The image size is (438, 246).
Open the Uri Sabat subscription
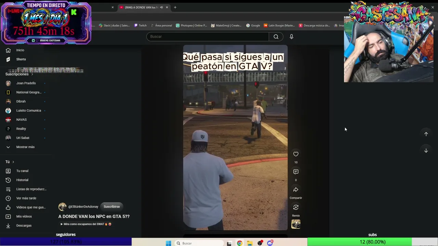click(x=23, y=138)
